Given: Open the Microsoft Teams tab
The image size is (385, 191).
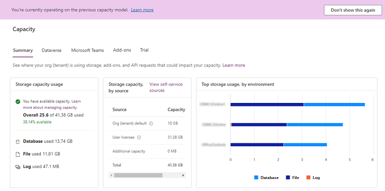Looking at the screenshot, I should pos(88,51).
